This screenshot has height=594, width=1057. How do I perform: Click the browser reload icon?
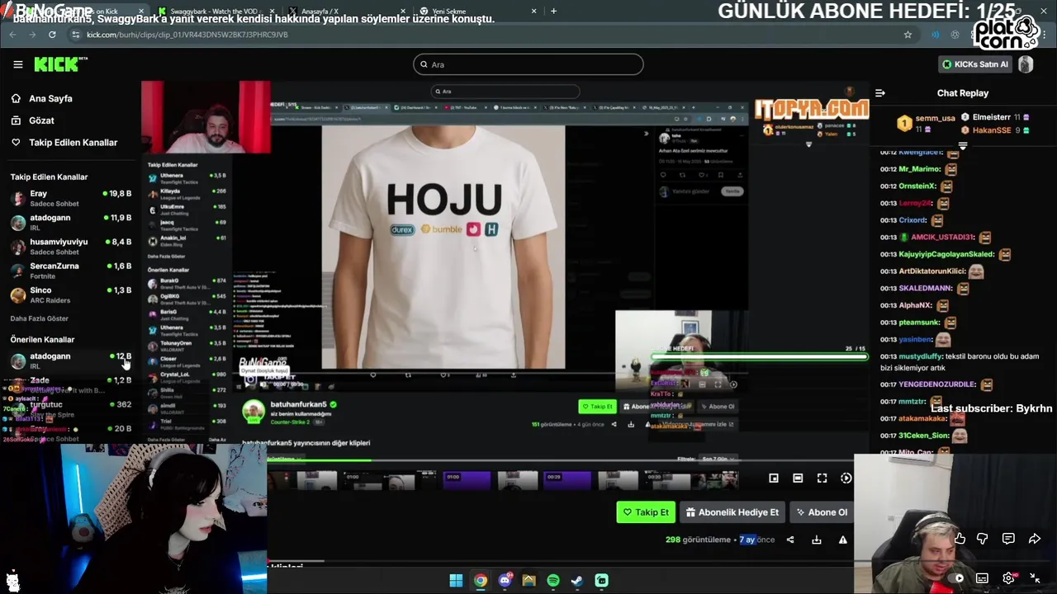[x=52, y=35]
